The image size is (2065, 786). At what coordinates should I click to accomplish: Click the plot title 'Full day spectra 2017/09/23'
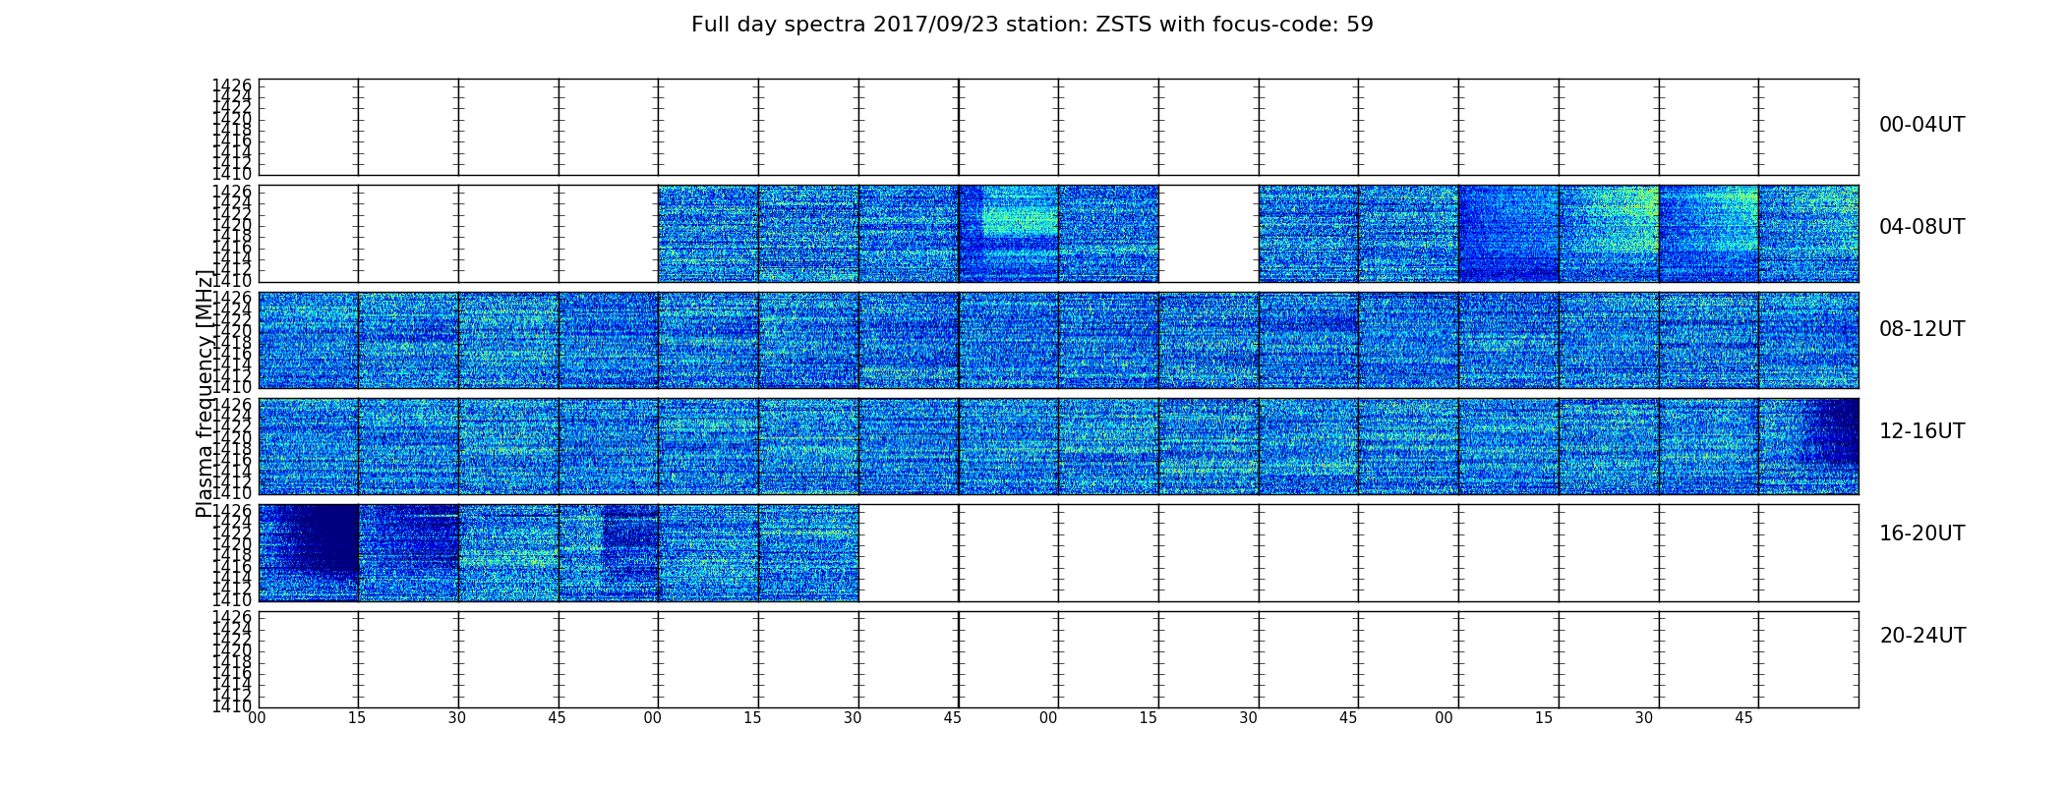[x=1032, y=25]
